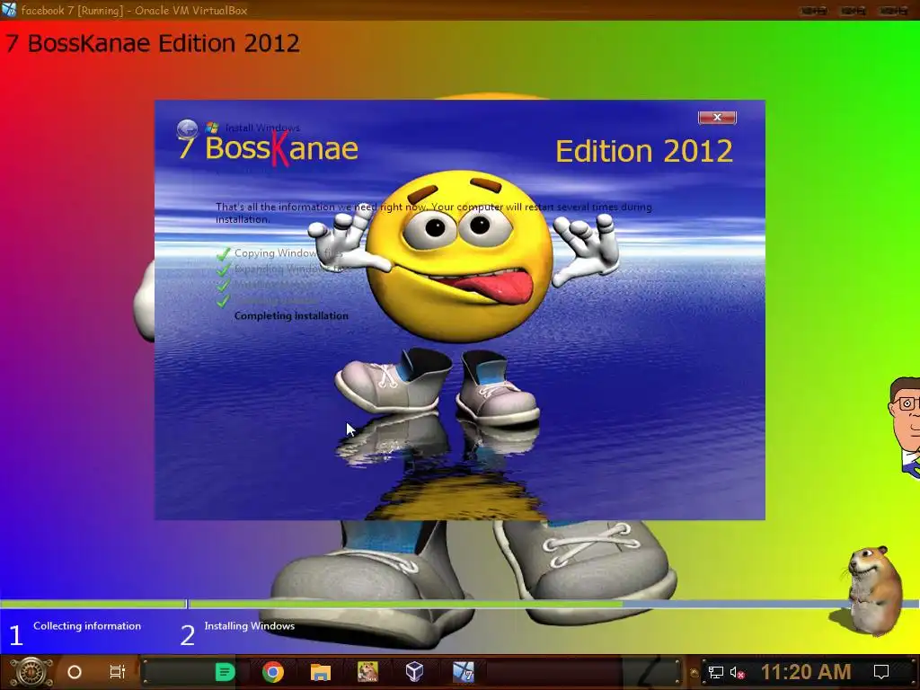The height and width of the screenshot is (690, 920).
Task: Open VirtualBox cube icon on taskbar
Action: tap(415, 672)
